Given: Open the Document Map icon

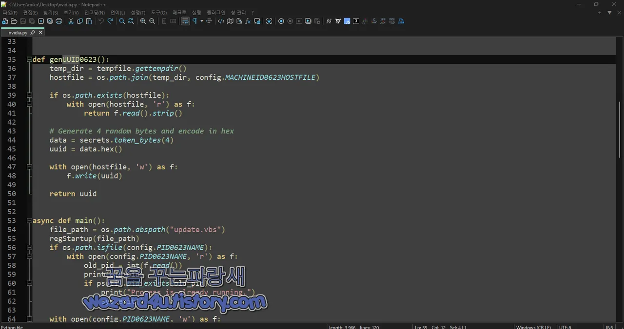Looking at the screenshot, I should click(x=230, y=21).
